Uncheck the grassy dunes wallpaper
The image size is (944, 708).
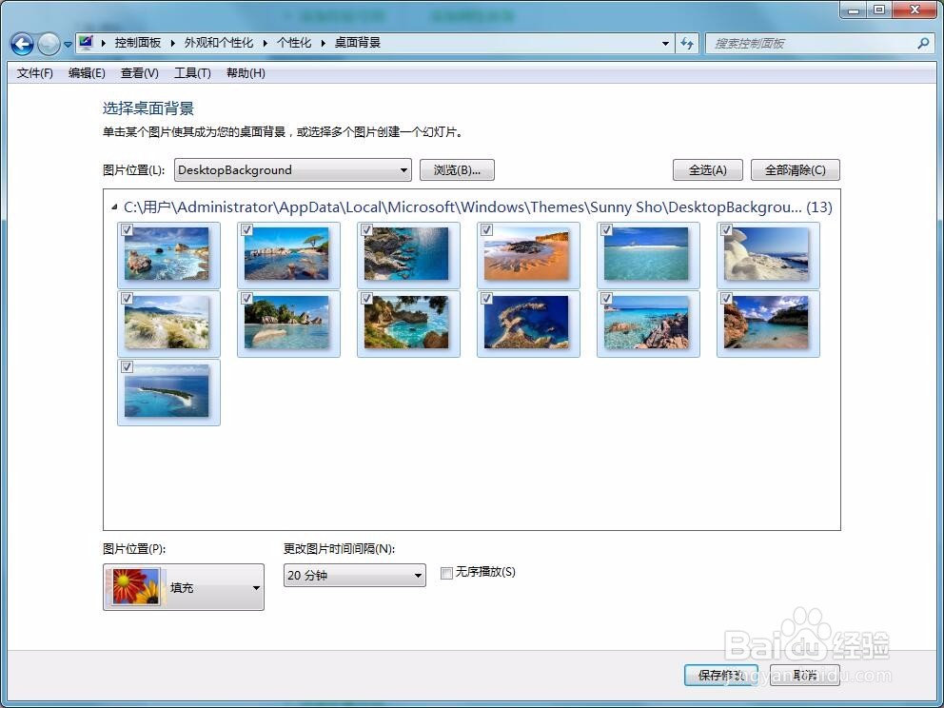(127, 299)
